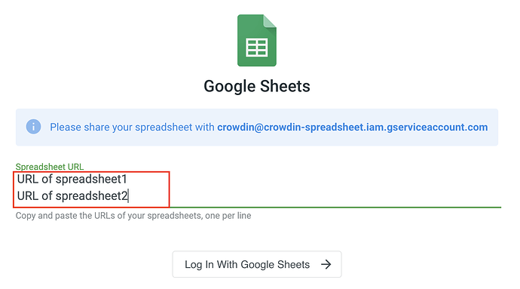Click the arrow icon in login button
The width and height of the screenshot is (520, 289).
[x=326, y=264]
